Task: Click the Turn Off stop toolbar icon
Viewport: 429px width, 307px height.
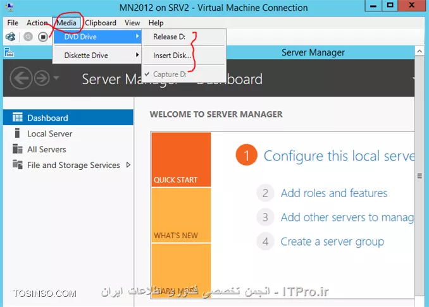Action: 43,37
